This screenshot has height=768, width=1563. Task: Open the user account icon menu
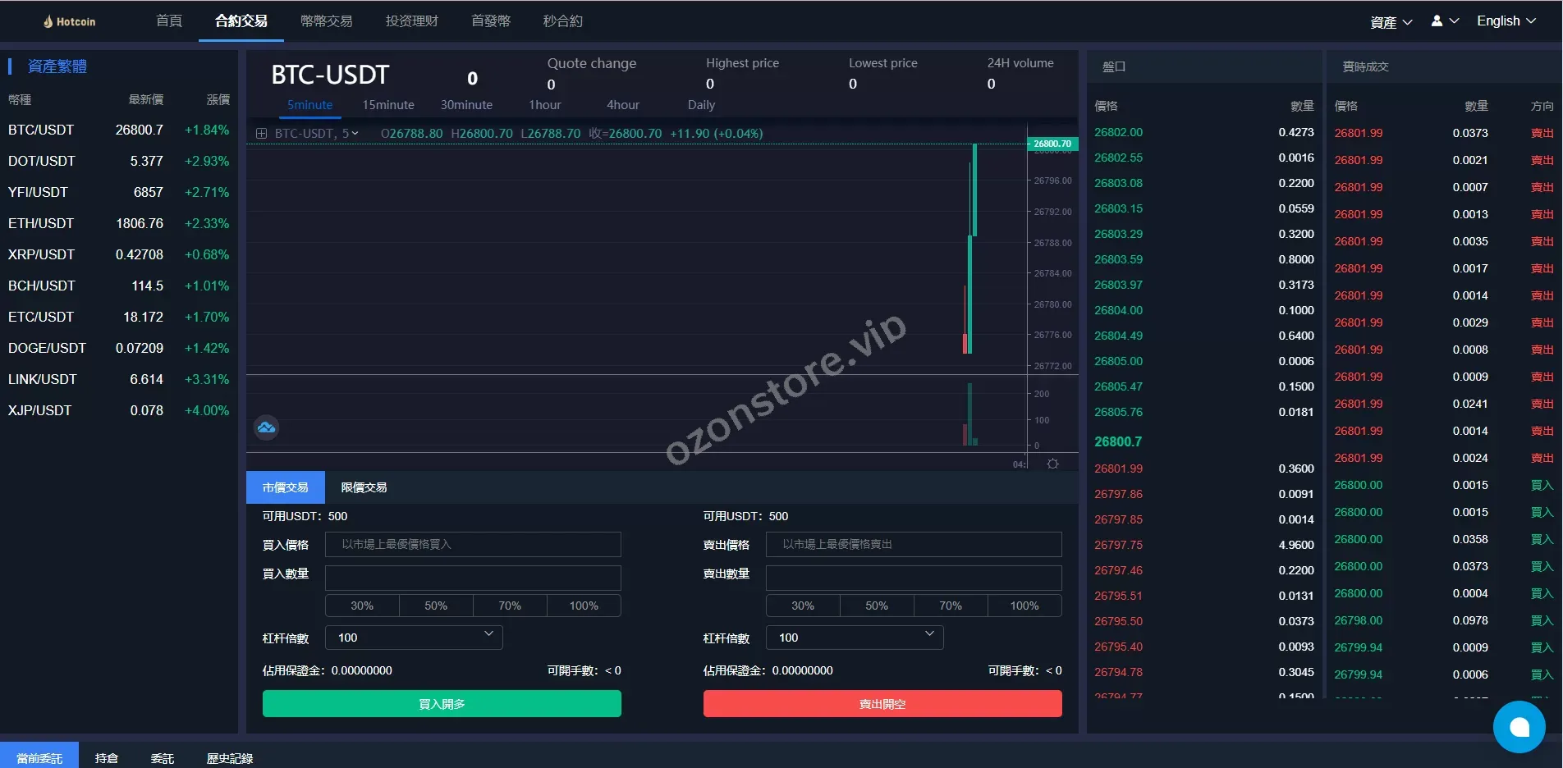[1444, 21]
